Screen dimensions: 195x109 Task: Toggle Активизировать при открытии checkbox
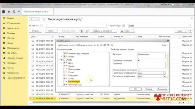coord(139,70)
